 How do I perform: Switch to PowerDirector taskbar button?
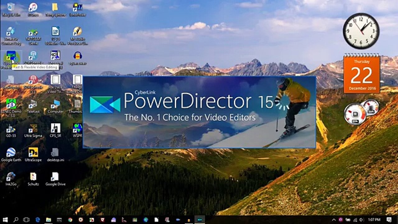[200, 220]
